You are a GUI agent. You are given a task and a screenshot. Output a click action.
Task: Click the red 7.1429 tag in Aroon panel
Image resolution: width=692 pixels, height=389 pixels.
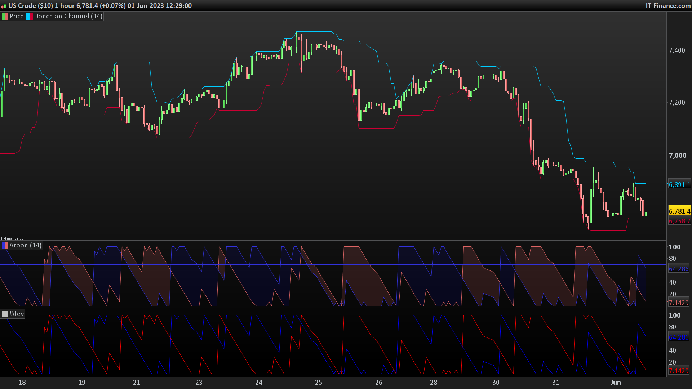[x=679, y=303]
